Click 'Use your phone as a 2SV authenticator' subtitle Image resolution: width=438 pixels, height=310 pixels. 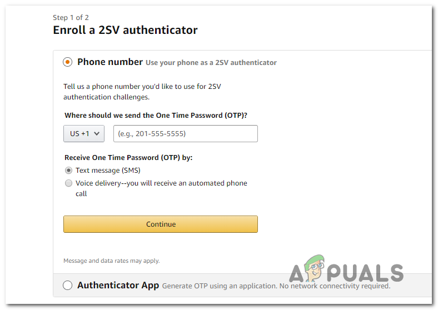coord(211,63)
